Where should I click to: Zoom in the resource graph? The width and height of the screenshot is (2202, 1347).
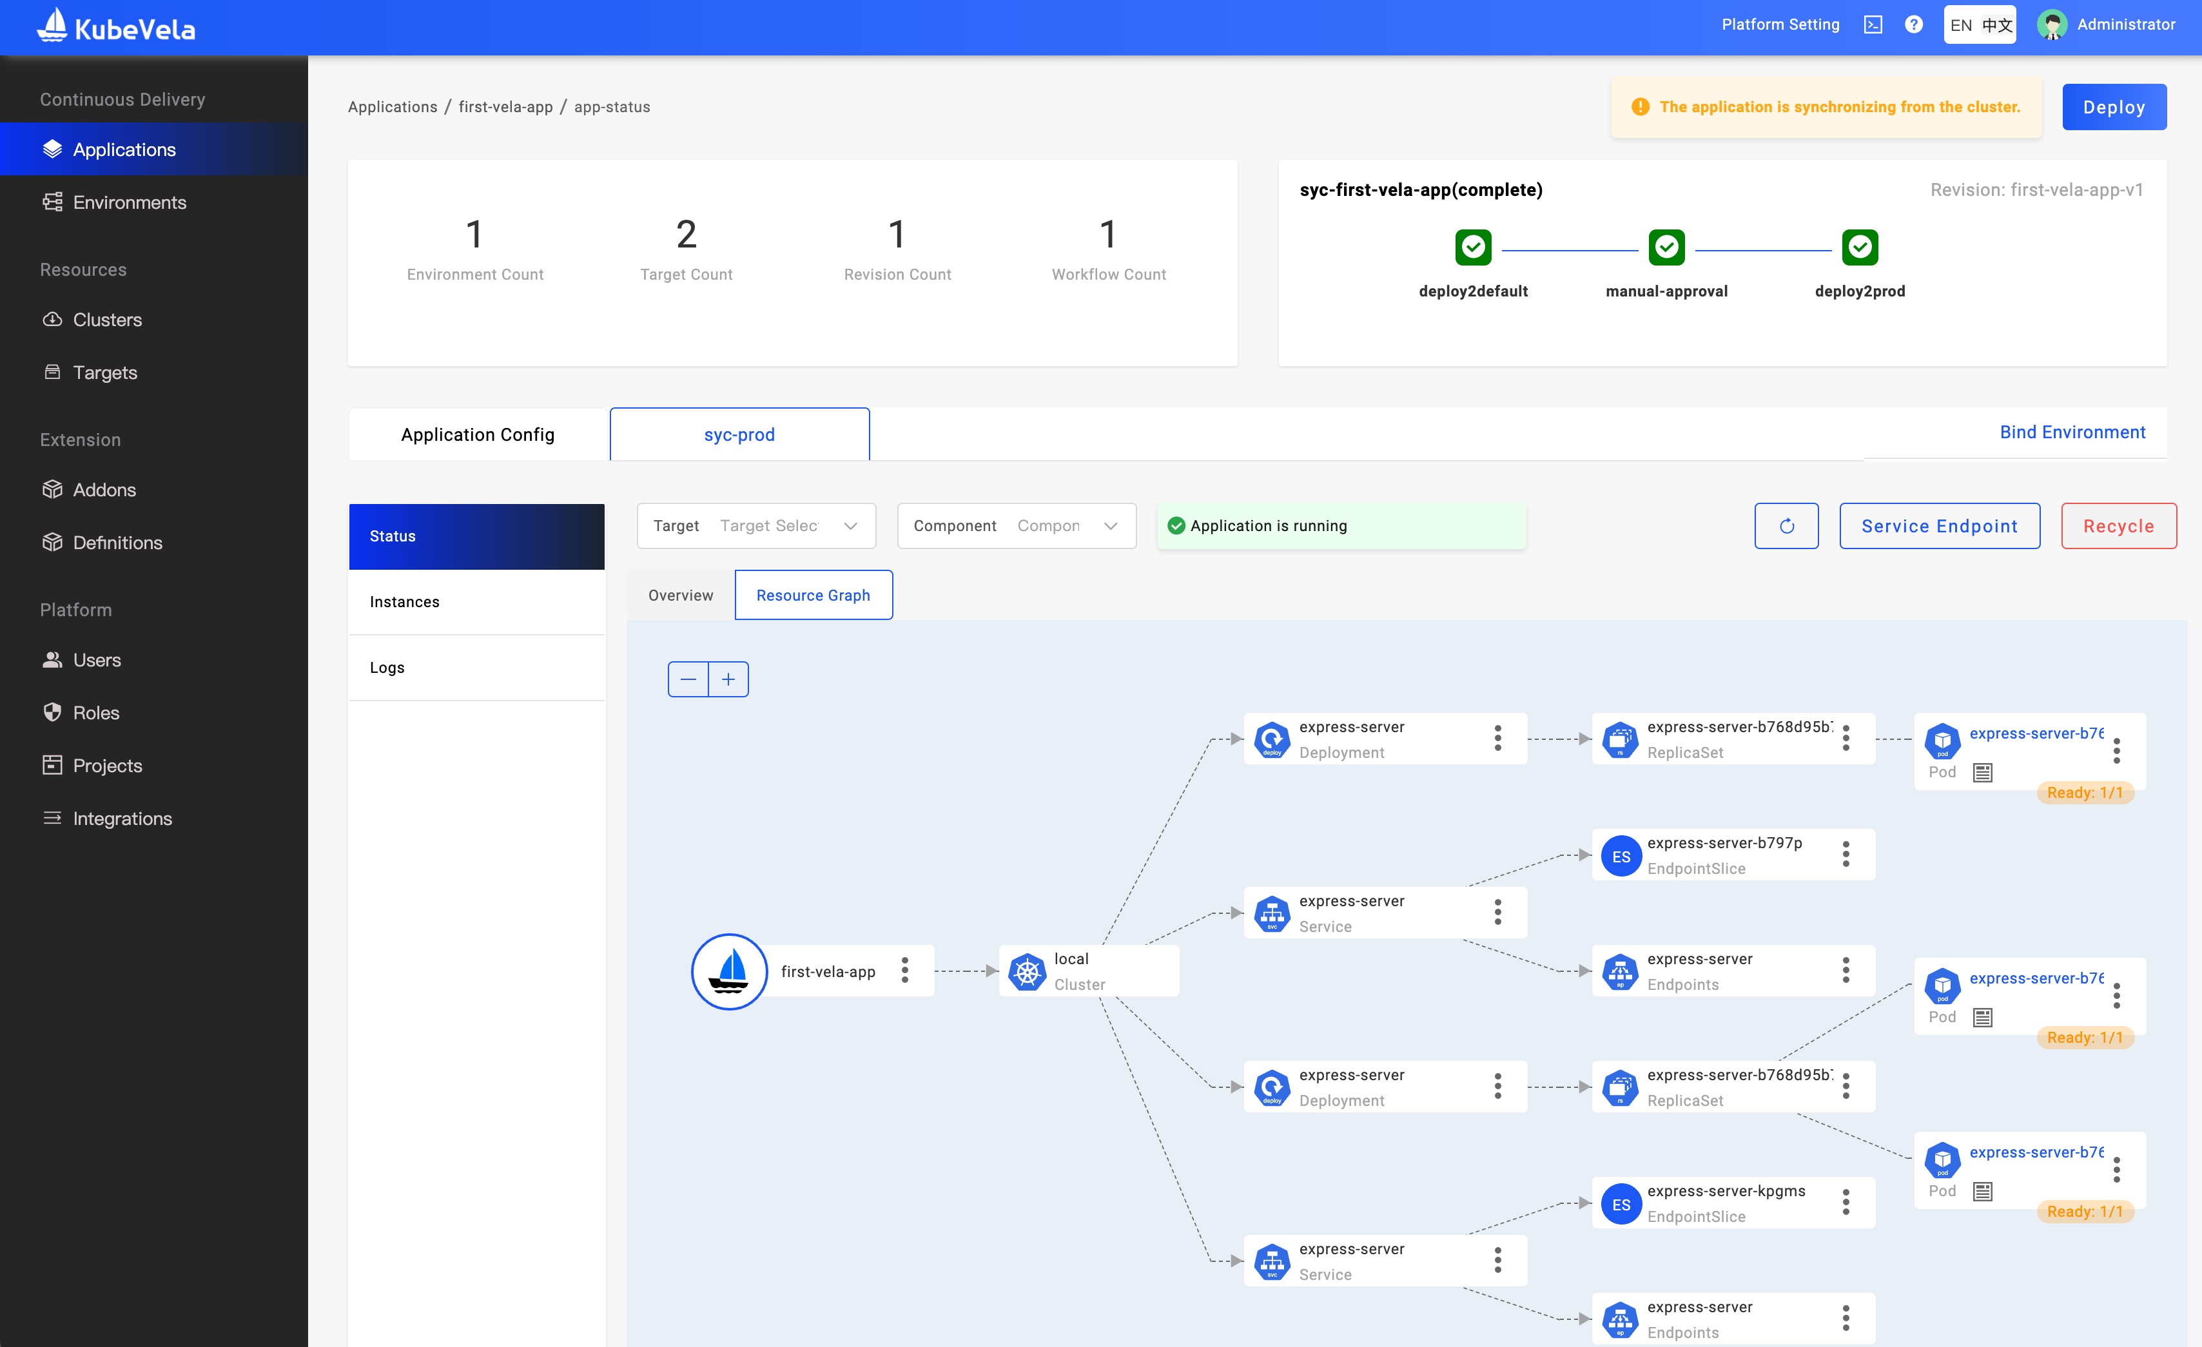coord(728,679)
